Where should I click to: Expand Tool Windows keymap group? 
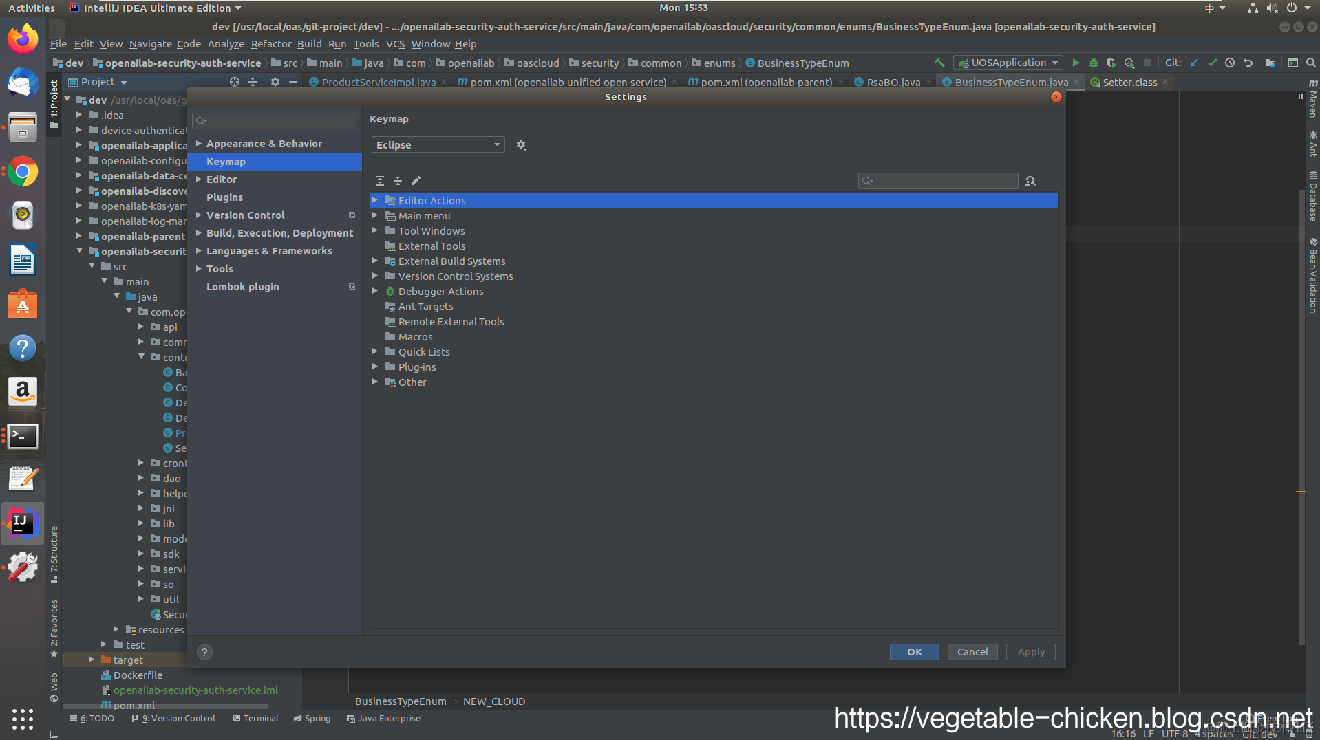[x=375, y=230]
